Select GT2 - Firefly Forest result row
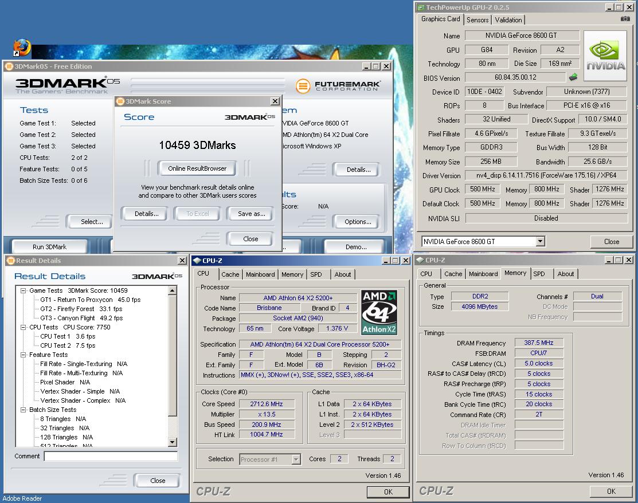 click(x=81, y=309)
